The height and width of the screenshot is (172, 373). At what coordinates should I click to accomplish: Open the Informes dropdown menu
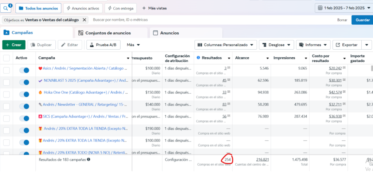click(313, 45)
